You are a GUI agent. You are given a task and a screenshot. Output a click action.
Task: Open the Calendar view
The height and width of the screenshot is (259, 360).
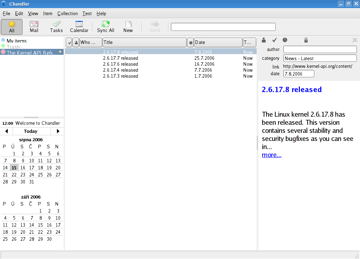pyautogui.click(x=79, y=27)
